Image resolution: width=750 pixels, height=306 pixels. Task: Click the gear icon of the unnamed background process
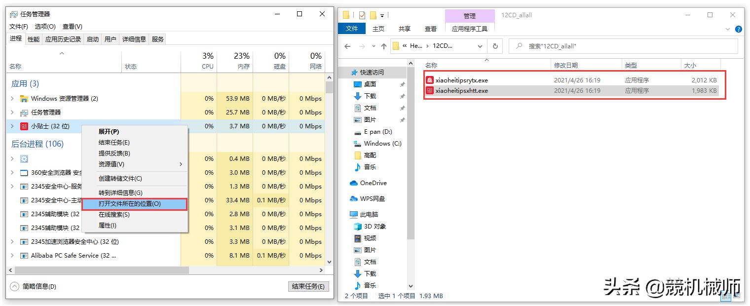[x=24, y=159]
